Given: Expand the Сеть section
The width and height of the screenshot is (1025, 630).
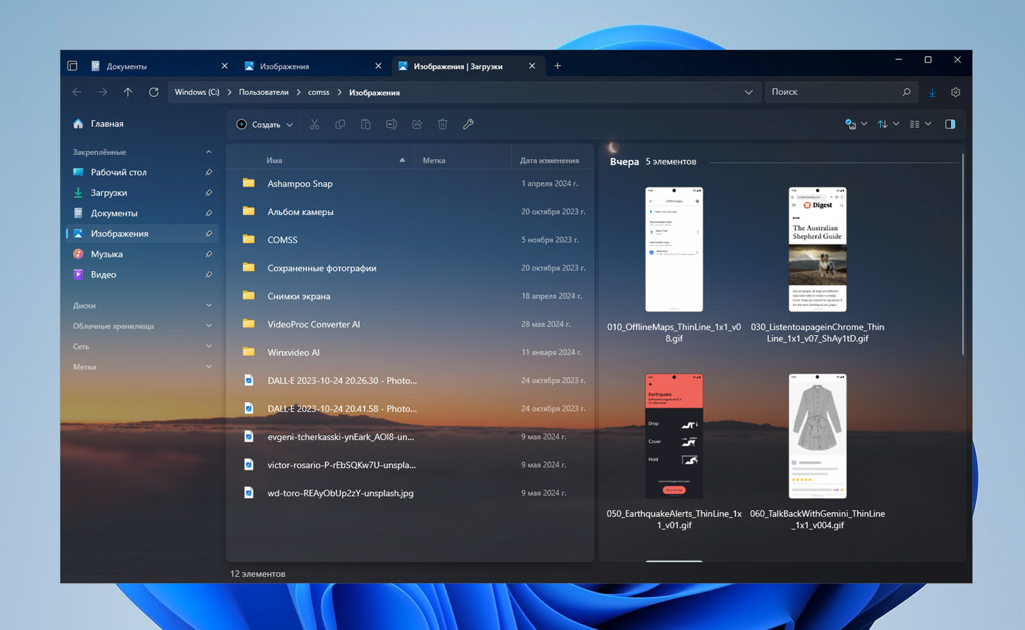Looking at the screenshot, I should pyautogui.click(x=208, y=347).
